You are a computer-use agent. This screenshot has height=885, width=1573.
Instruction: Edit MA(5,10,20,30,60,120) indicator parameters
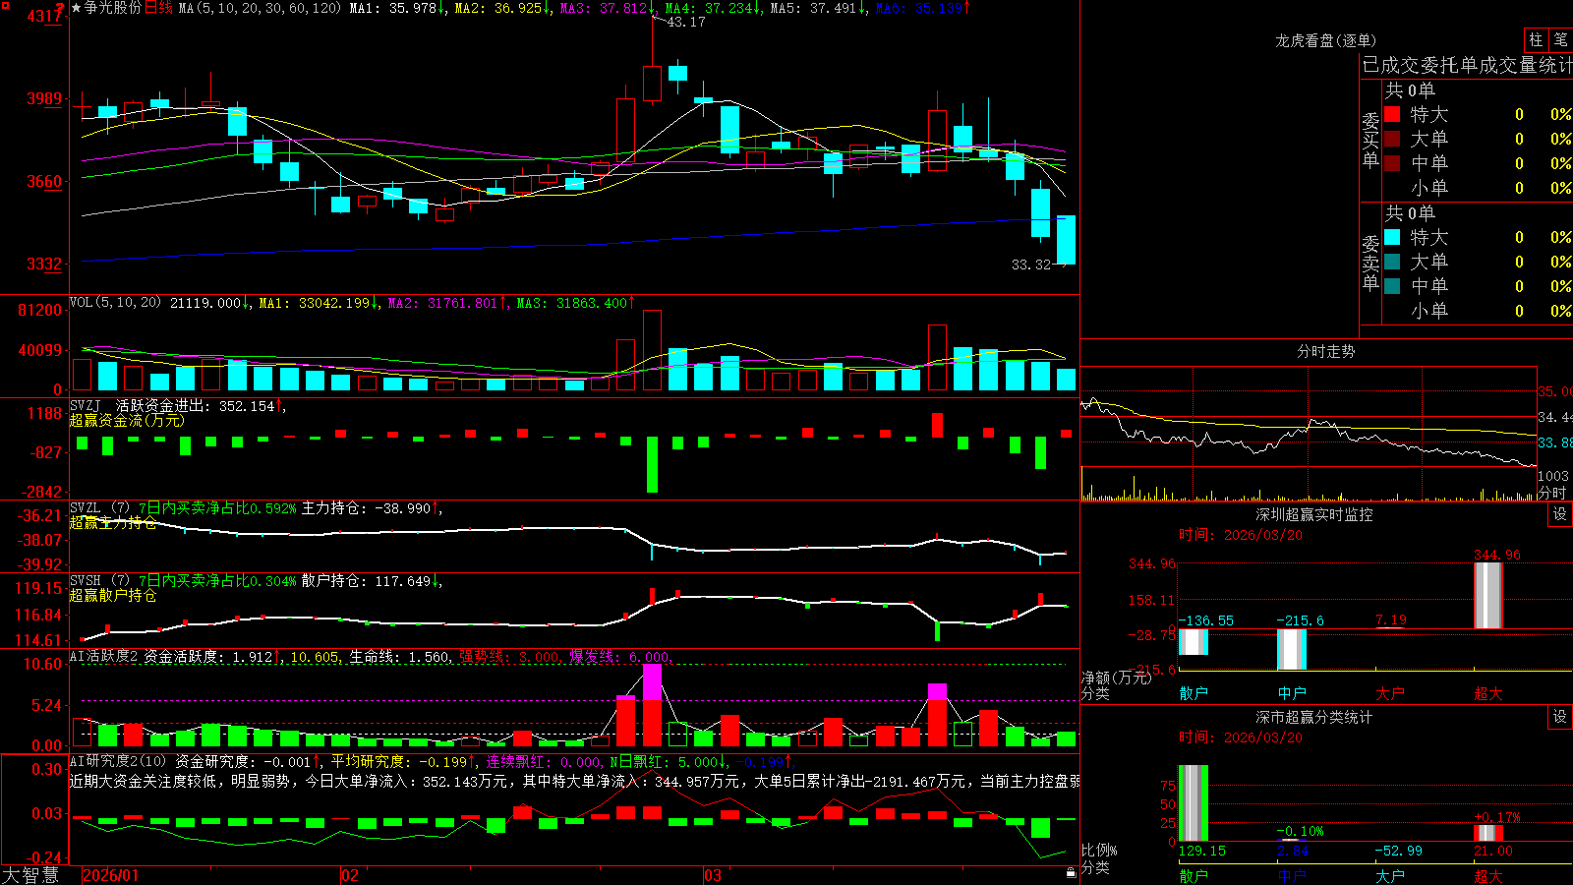pos(260,8)
